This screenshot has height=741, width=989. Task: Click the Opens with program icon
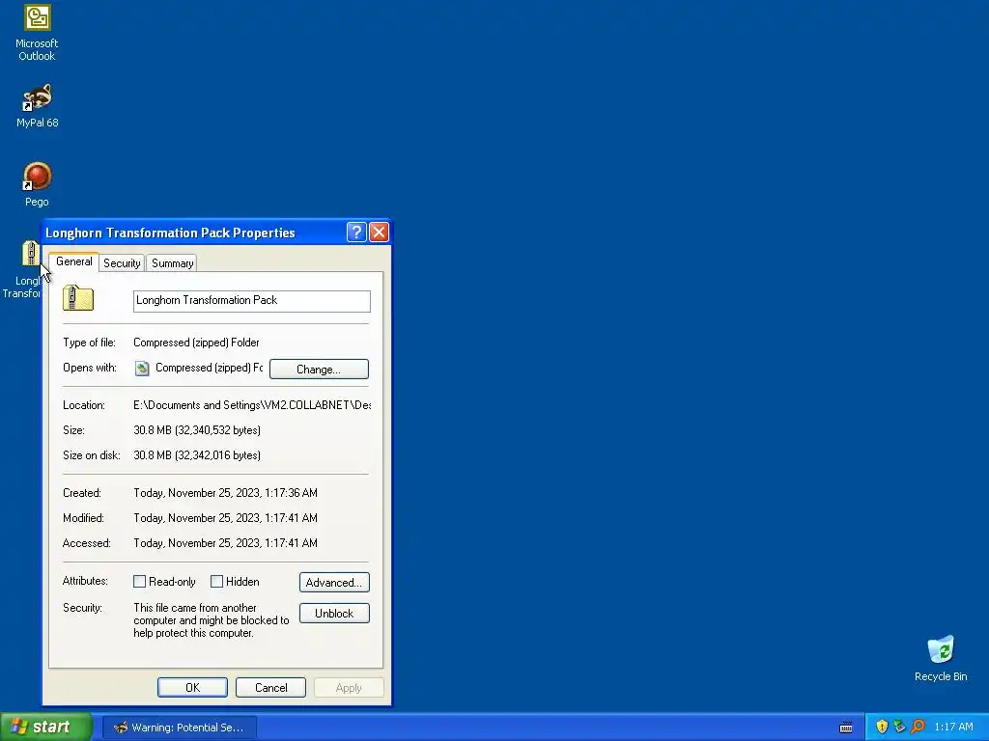point(142,368)
